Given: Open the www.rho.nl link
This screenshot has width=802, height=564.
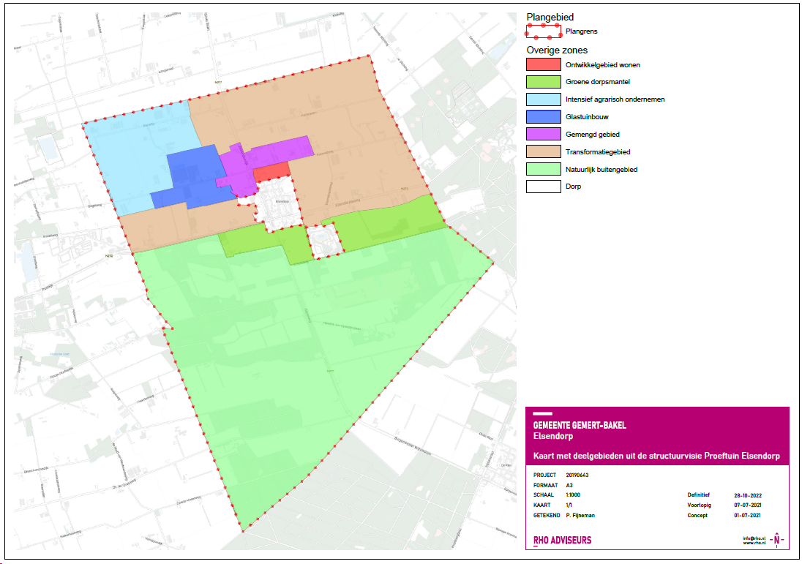Looking at the screenshot, I should 754,543.
